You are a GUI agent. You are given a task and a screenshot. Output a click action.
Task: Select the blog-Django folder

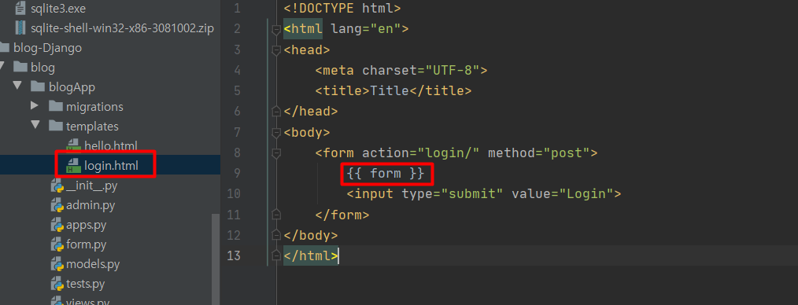click(48, 48)
